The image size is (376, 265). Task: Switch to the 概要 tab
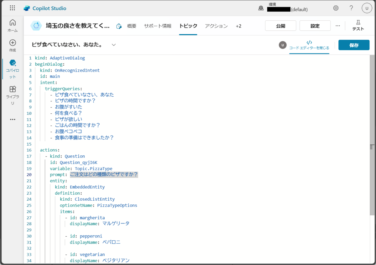(x=132, y=26)
